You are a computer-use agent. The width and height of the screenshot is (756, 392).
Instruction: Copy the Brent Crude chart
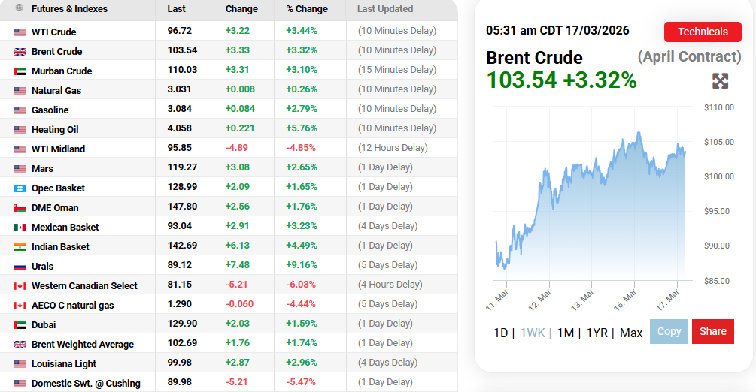point(669,331)
